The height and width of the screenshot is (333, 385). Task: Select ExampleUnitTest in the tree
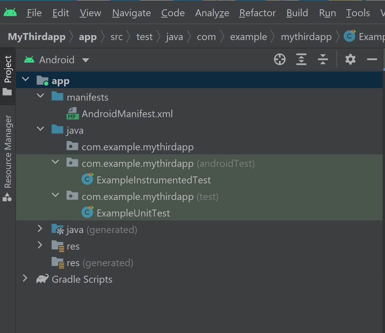(x=133, y=213)
